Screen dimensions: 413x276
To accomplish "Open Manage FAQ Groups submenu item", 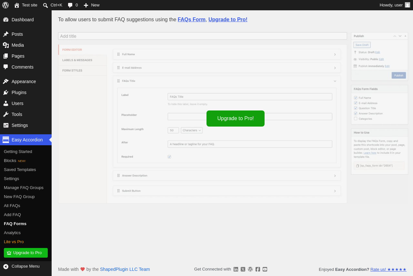I will point(24,188).
